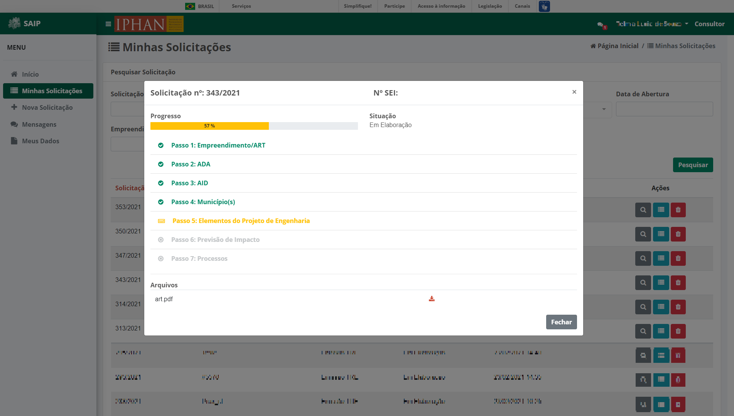The height and width of the screenshot is (416, 734).
Task: Select Minhas Solicitações in sidebar
Action: [x=48, y=91]
